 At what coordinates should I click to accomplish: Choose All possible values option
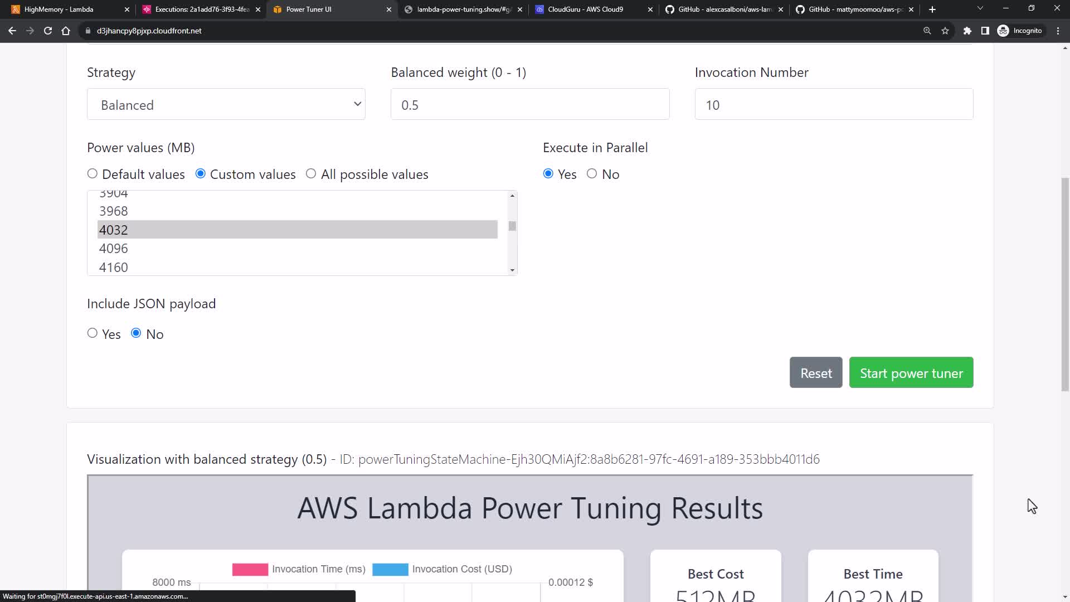pyautogui.click(x=311, y=174)
